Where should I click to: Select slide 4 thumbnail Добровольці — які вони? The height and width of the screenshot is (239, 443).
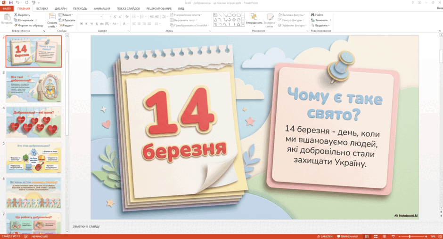pos(33,122)
